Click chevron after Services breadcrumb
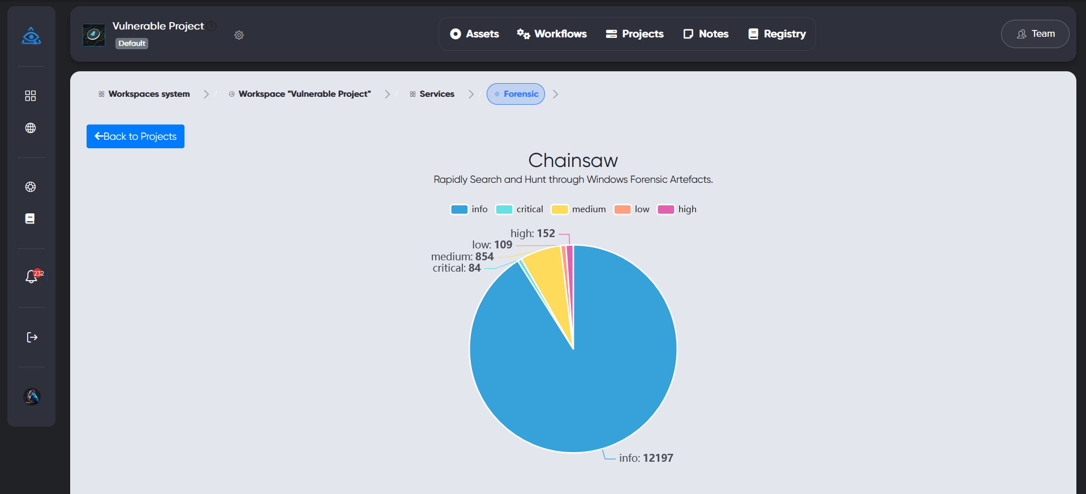 [x=471, y=94]
